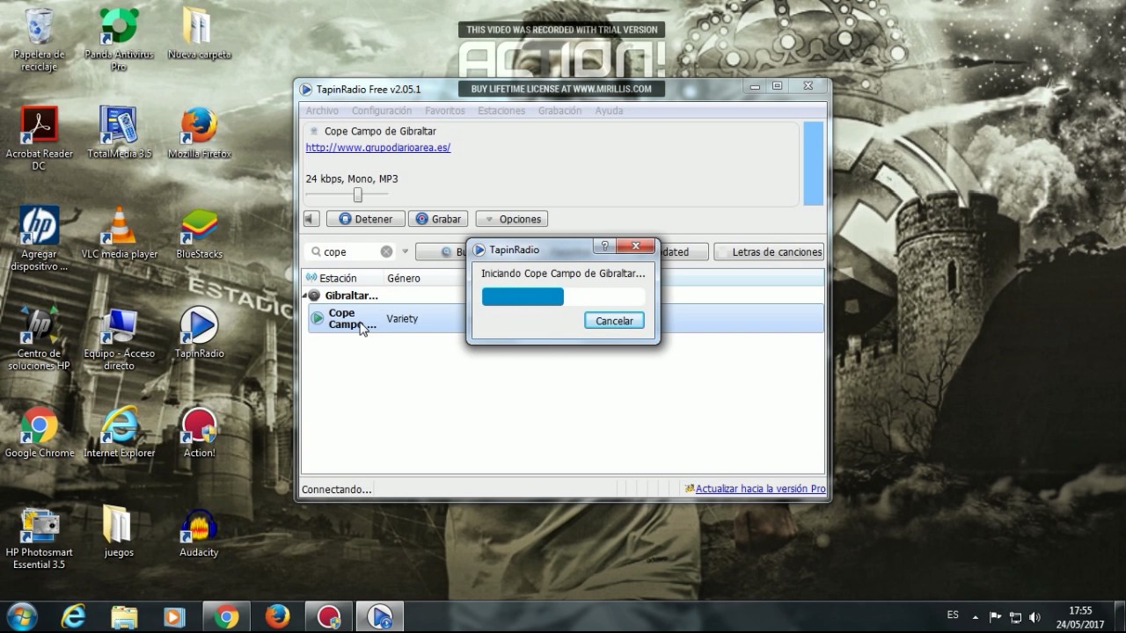Screen dimensions: 1126x633
Task: Click the ES language indicator
Action: (953, 615)
